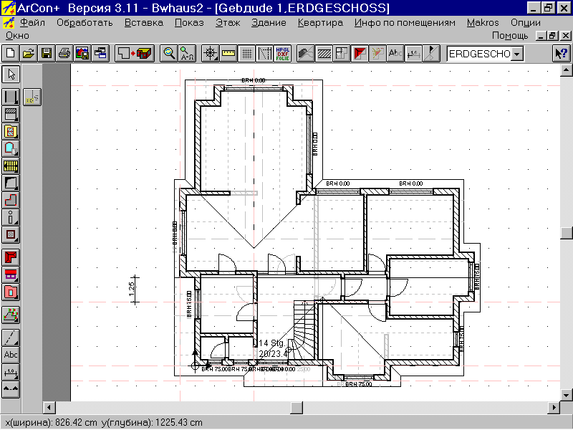Screen dimensions: 573x430
Task: Open the context help arrow-question icon
Action: click(x=561, y=54)
